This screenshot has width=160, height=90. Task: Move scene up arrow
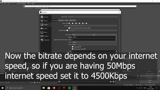[x=6, y=82]
